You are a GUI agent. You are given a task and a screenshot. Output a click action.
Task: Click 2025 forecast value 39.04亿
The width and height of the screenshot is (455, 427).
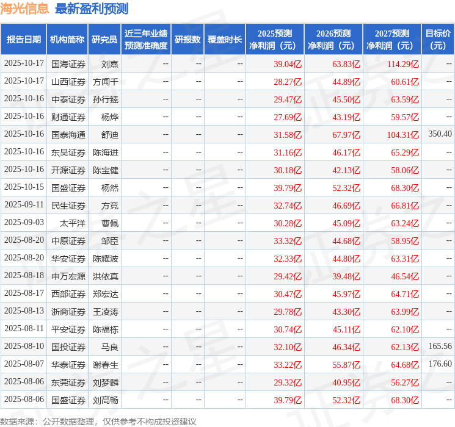[x=288, y=64]
